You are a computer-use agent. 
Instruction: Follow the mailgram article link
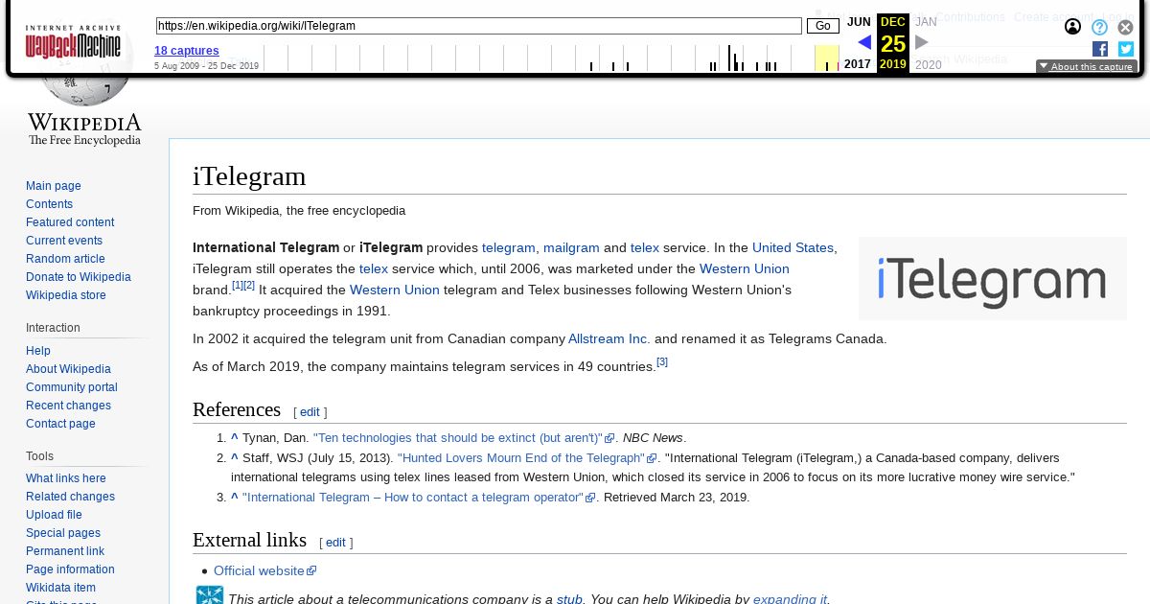click(x=571, y=247)
